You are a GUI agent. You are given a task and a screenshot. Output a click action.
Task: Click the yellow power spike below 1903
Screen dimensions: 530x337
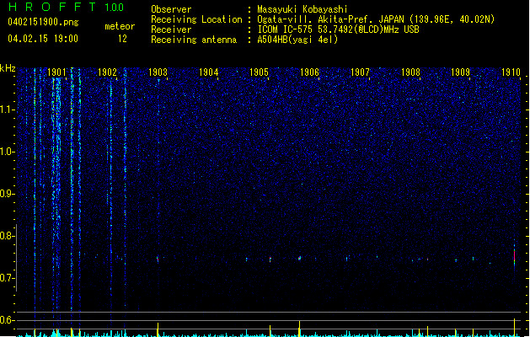(158, 329)
